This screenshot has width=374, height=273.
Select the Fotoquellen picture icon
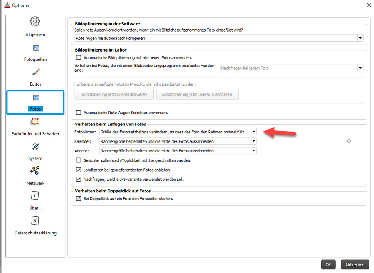point(36,48)
